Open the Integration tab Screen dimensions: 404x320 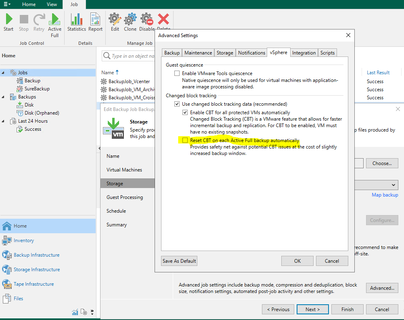(304, 53)
